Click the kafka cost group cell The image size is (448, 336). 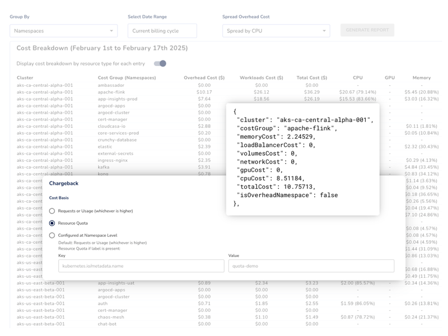click(104, 167)
